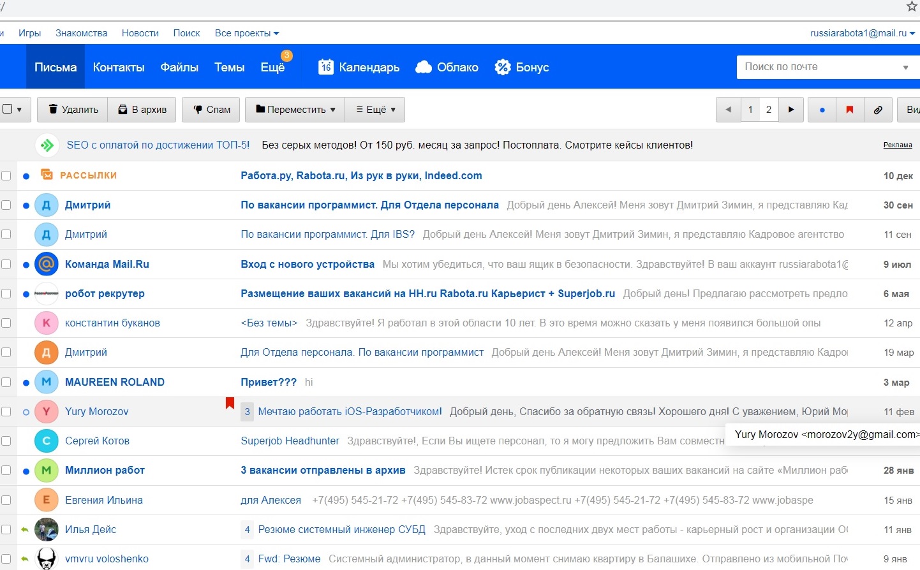
Task: Go to page 2 of messages
Action: coord(769,110)
